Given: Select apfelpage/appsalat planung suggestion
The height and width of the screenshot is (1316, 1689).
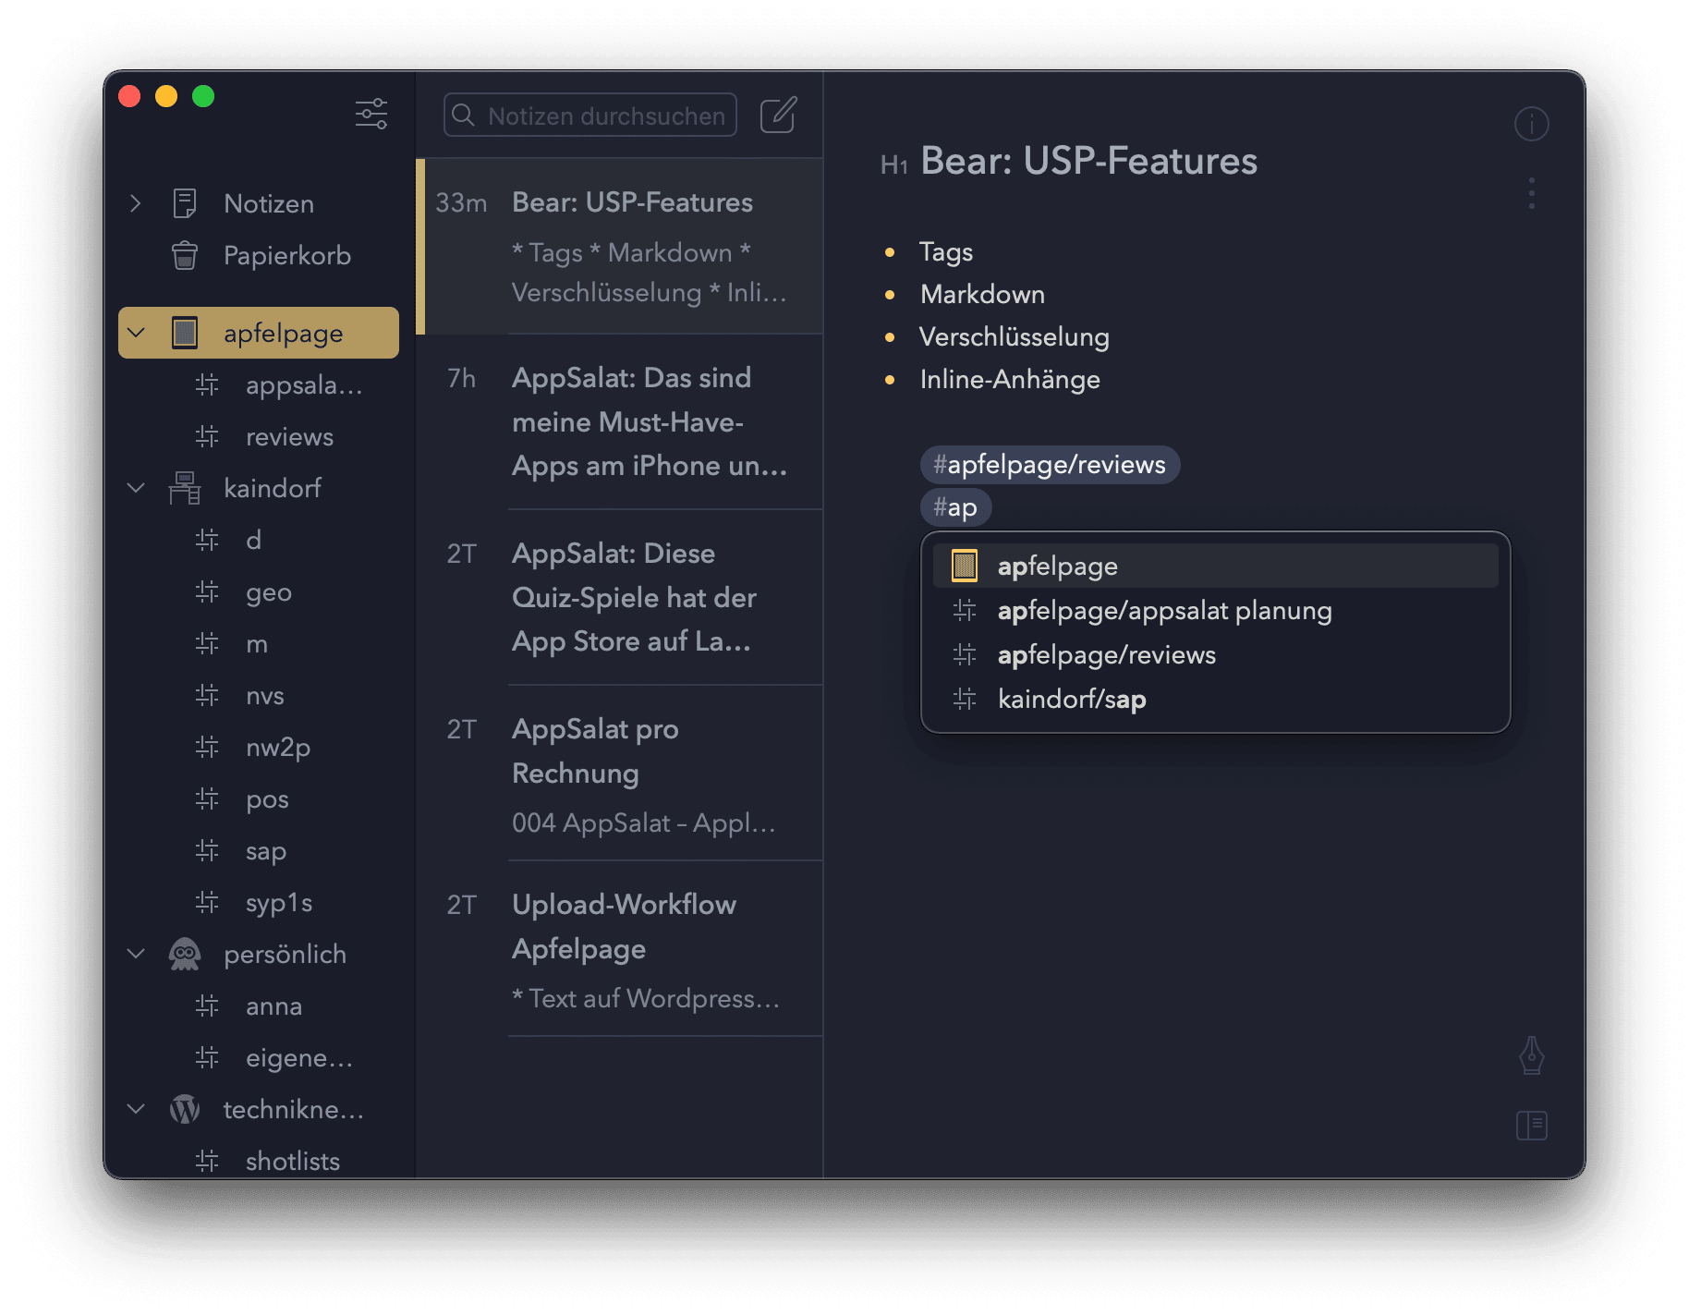Looking at the screenshot, I should [x=1215, y=610].
